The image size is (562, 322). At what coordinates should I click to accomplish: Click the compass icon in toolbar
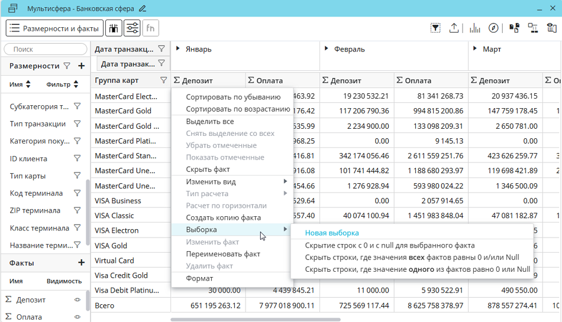(493, 28)
